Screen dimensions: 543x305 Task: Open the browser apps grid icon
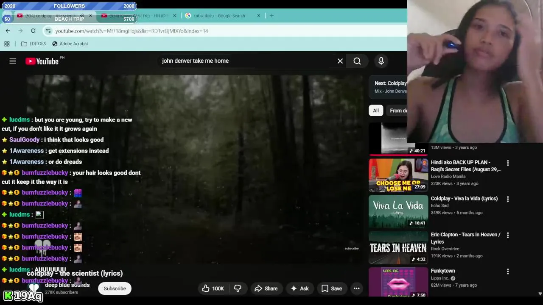pyautogui.click(x=7, y=44)
